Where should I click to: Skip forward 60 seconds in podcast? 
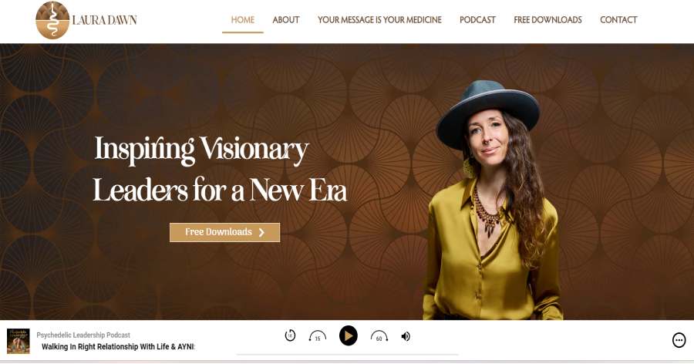pos(379,336)
